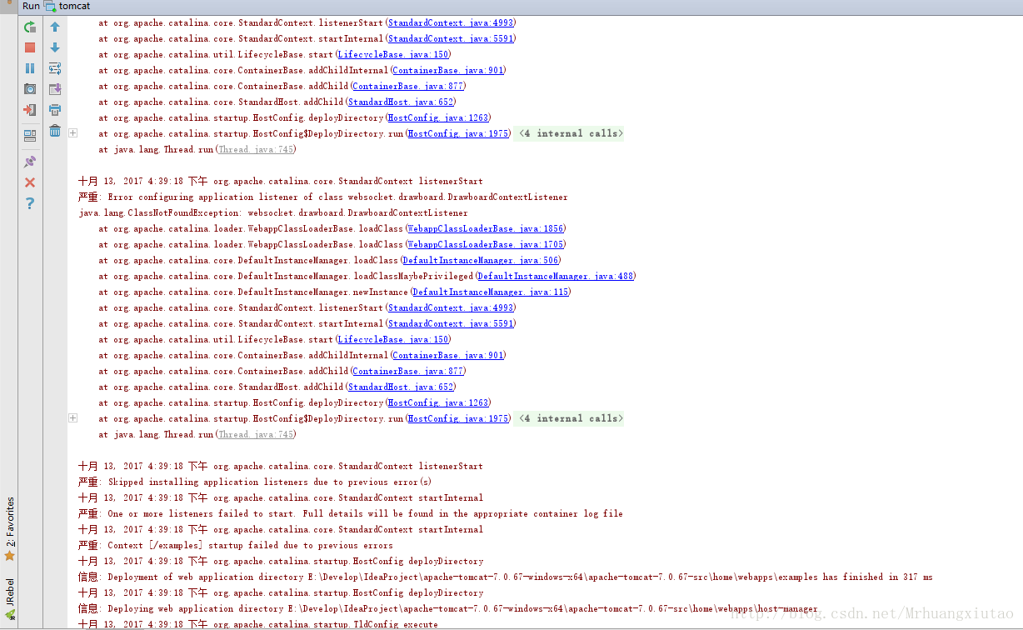
Task: Navigate to DefaultInstanceManager.java:115
Action: (492, 292)
